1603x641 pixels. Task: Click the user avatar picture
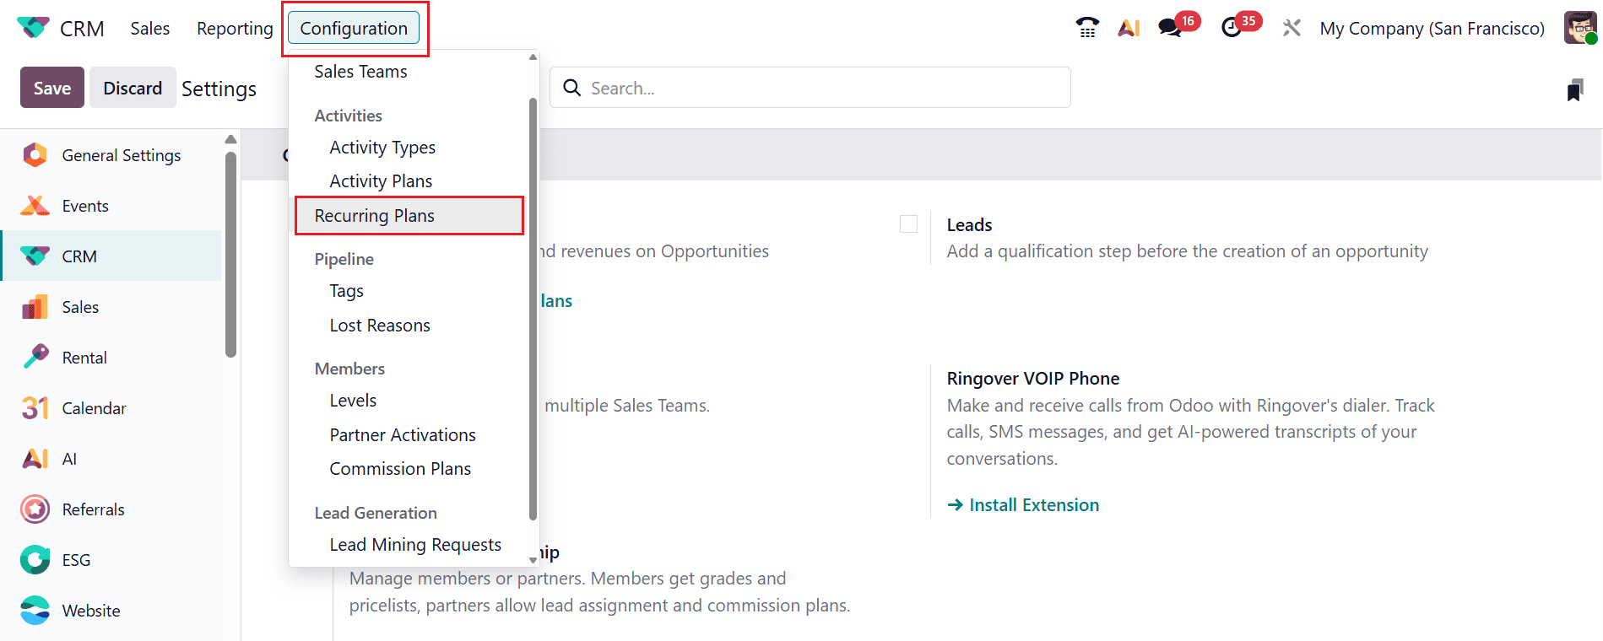click(1579, 28)
